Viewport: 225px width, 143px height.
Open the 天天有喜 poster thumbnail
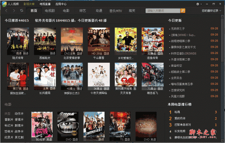pyautogui.click(x=126, y=77)
